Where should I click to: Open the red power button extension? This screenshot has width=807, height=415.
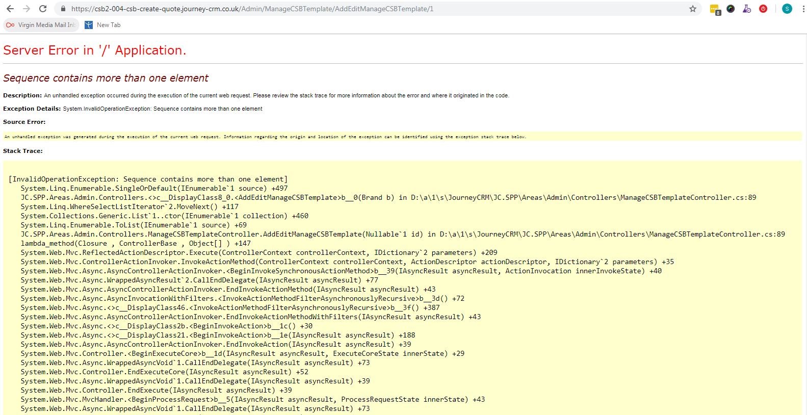pyautogui.click(x=763, y=9)
